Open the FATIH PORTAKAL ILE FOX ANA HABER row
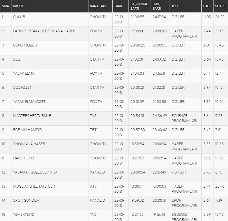This screenshot has width=228, height=221. click(x=44, y=31)
